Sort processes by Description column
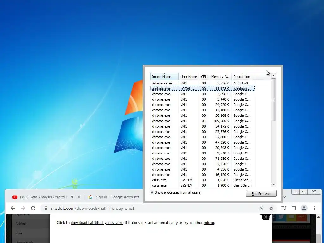The image size is (324, 243). pyautogui.click(x=243, y=77)
